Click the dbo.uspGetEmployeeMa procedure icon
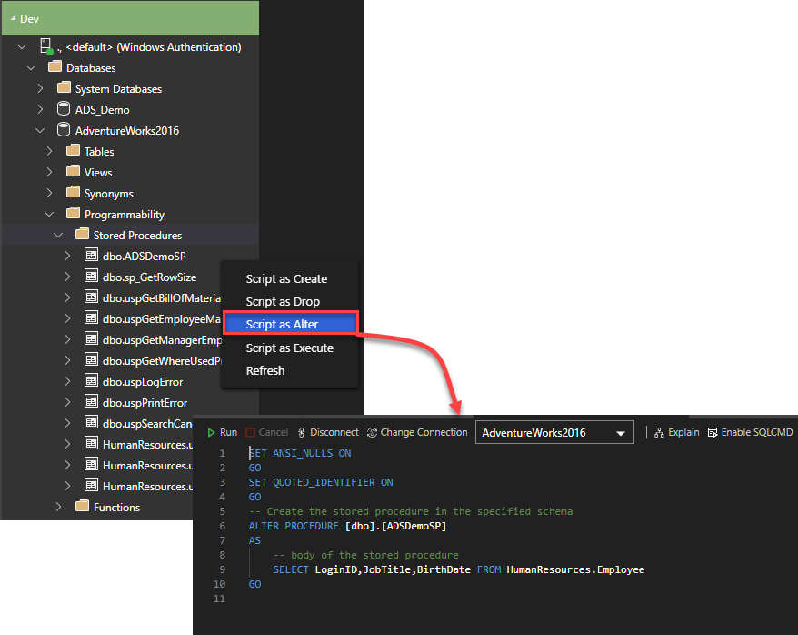Image resolution: width=798 pixels, height=635 pixels. pos(91,317)
